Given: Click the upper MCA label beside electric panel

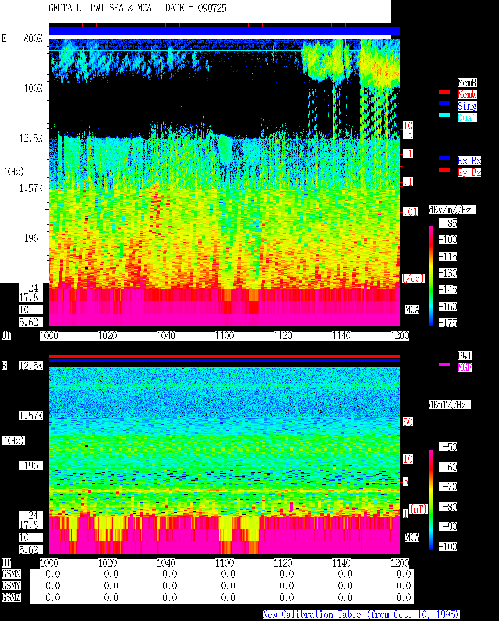Looking at the screenshot, I should 412,310.
